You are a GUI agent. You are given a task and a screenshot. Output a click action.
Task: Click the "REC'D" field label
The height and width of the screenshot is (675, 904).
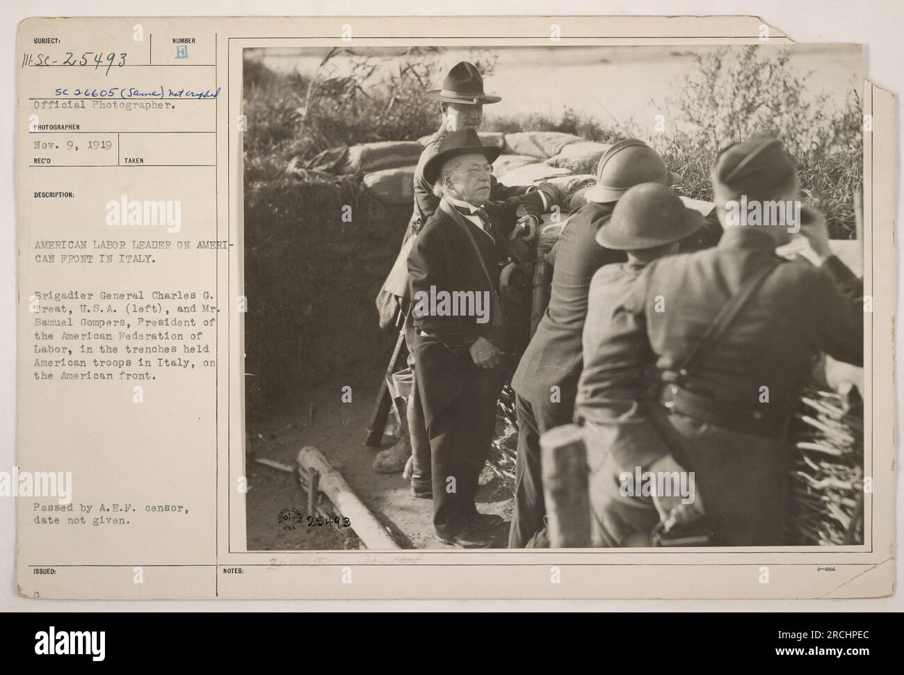point(43,161)
